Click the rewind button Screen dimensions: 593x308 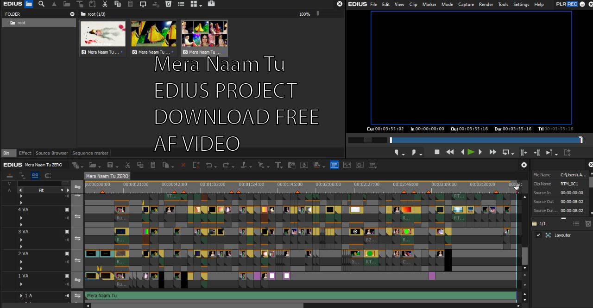click(450, 152)
